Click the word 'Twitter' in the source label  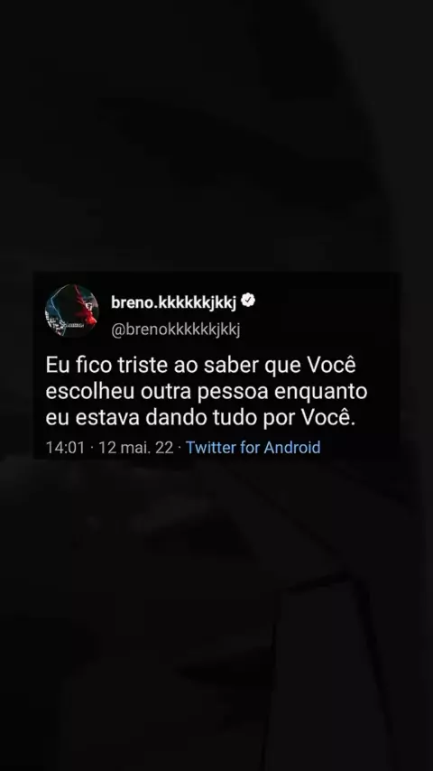pyautogui.click(x=210, y=448)
